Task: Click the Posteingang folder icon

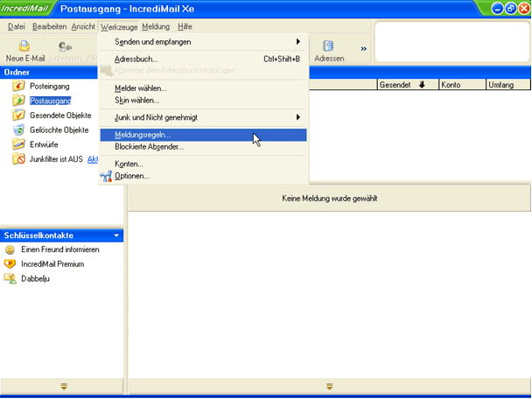Action: [x=18, y=86]
